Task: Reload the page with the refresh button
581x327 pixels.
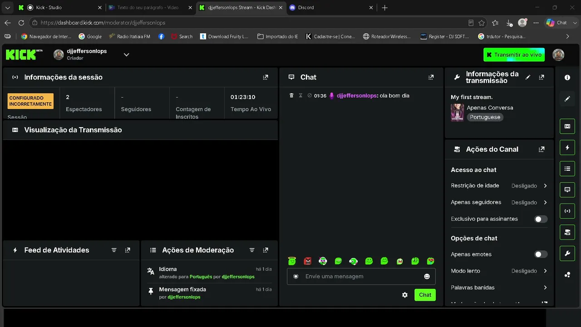Action: (21, 23)
